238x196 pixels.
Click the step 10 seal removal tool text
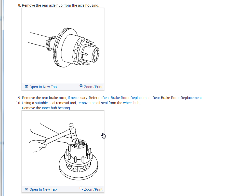pyautogui.click(x=81, y=103)
